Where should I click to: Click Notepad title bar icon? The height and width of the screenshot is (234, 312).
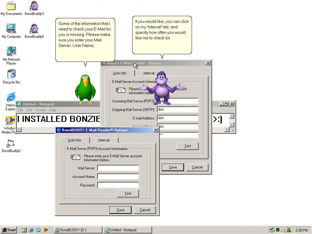[x=19, y=104]
